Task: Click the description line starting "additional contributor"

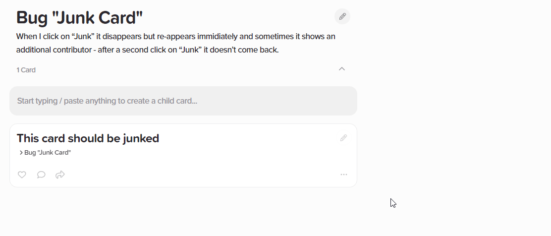Action: (147, 50)
